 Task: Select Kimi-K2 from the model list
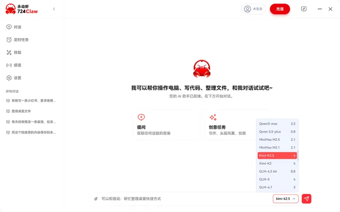click(x=277, y=164)
